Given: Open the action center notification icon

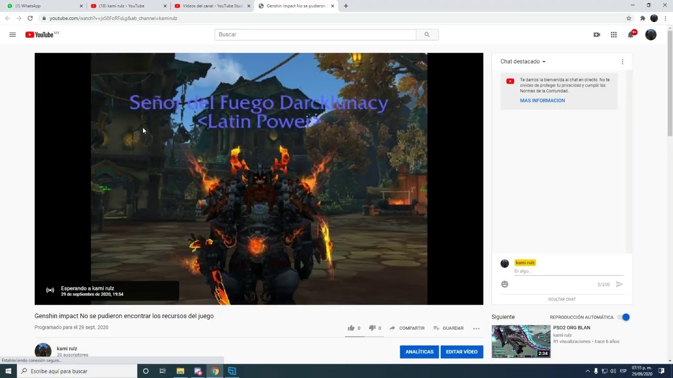Looking at the screenshot, I should 661,371.
